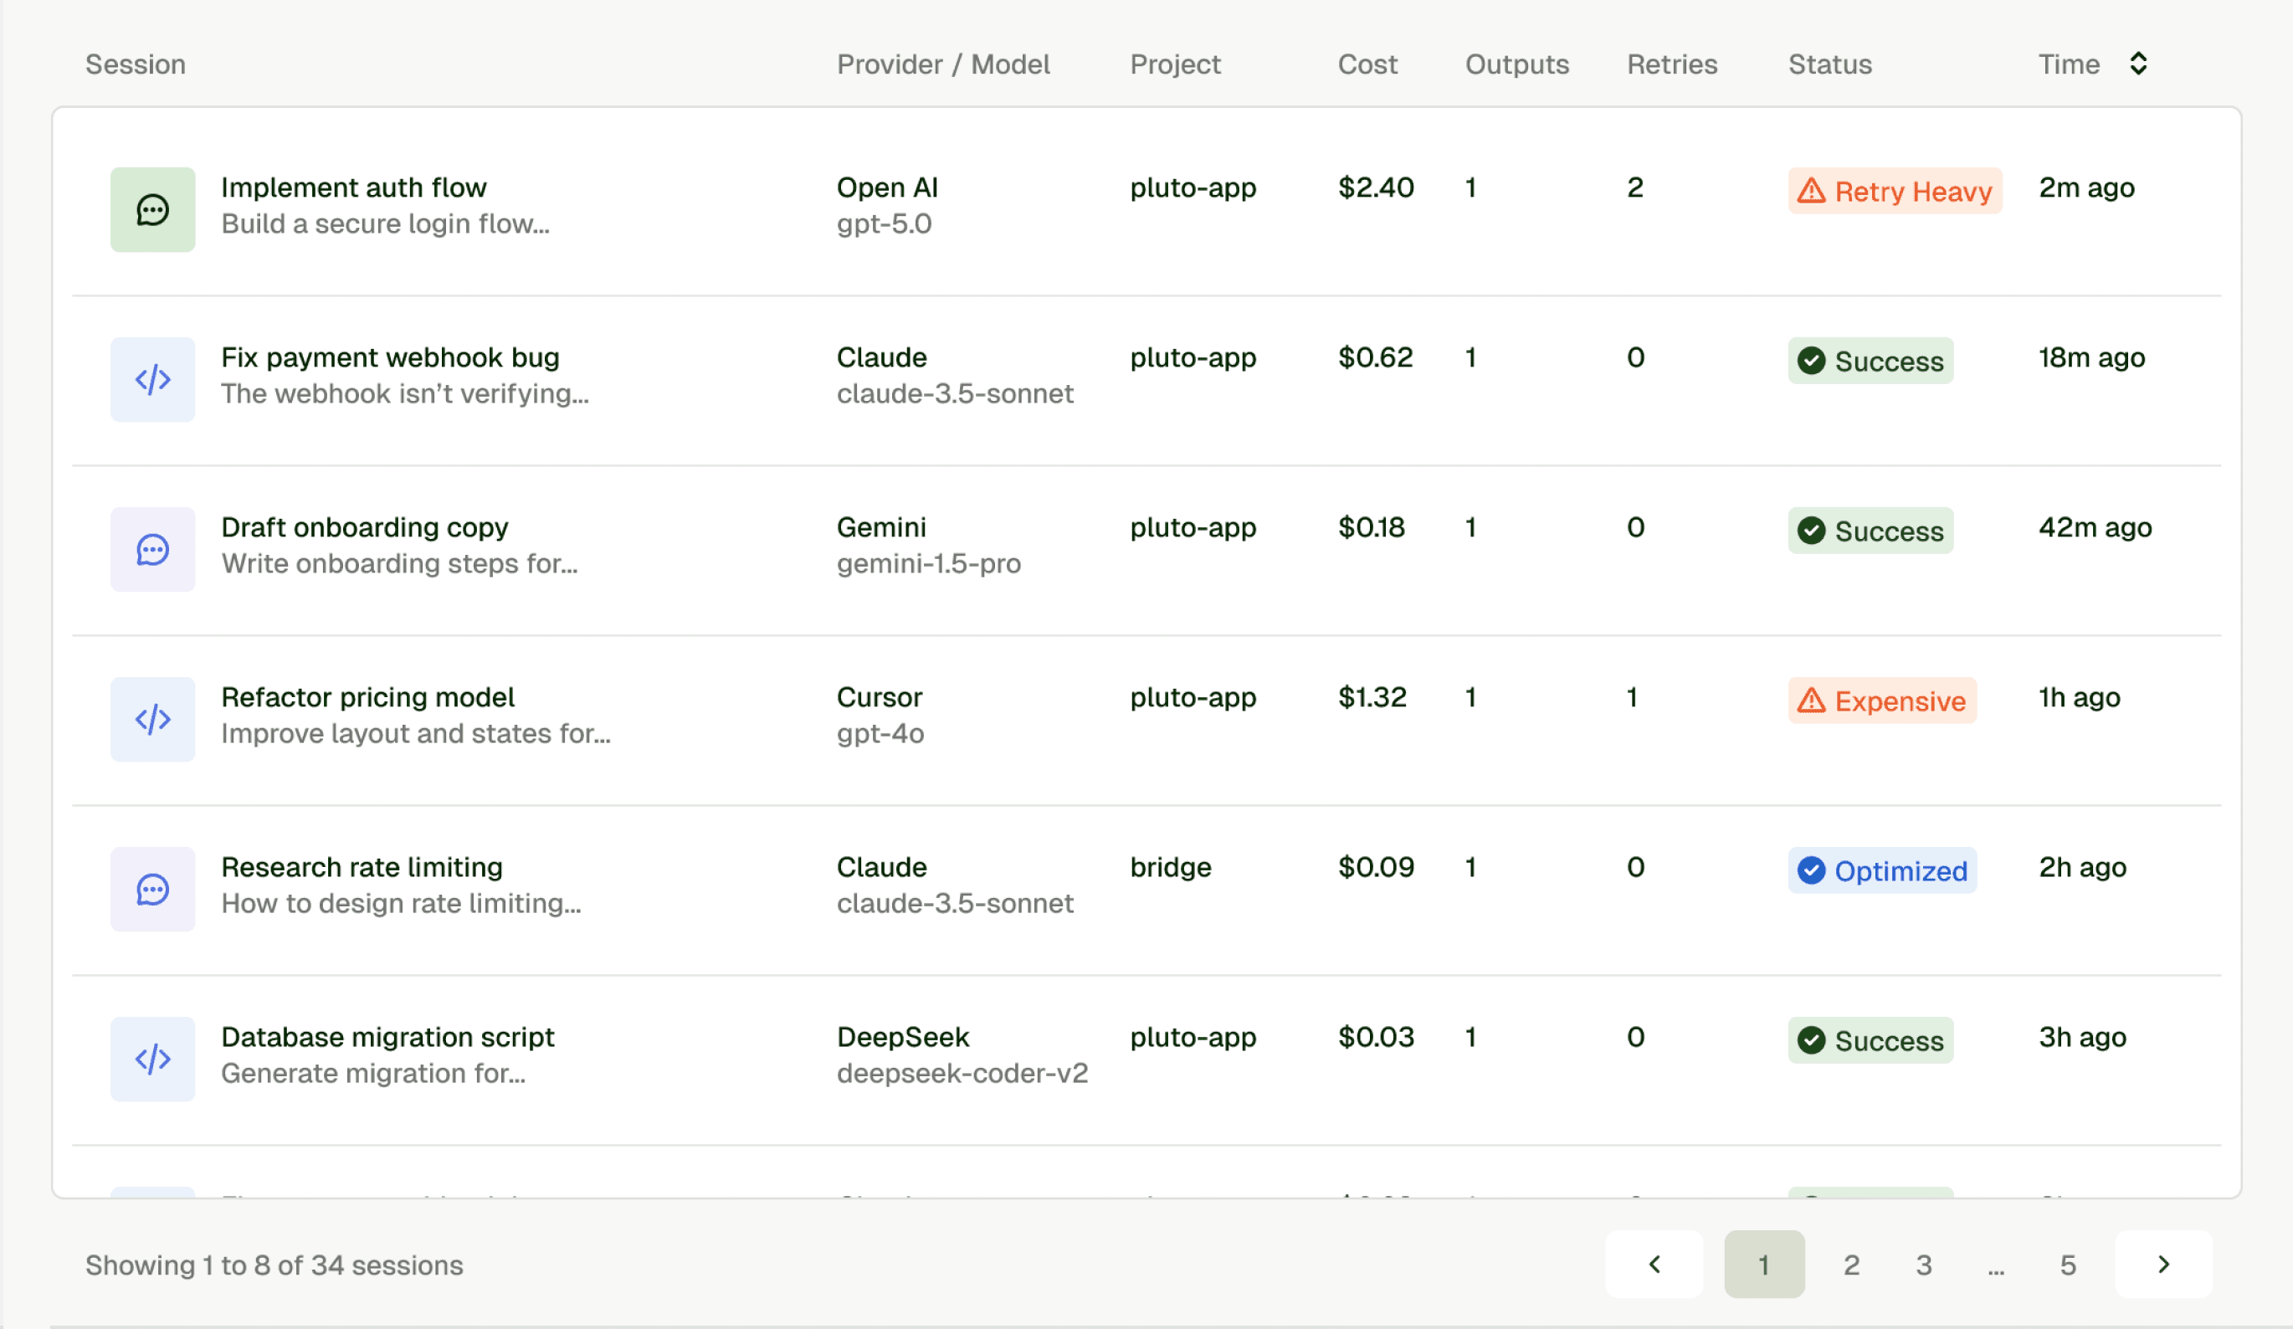
Task: Click the chat icon for Draft onboarding copy
Action: tap(152, 550)
